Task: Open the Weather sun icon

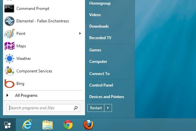Action: (x=10, y=59)
